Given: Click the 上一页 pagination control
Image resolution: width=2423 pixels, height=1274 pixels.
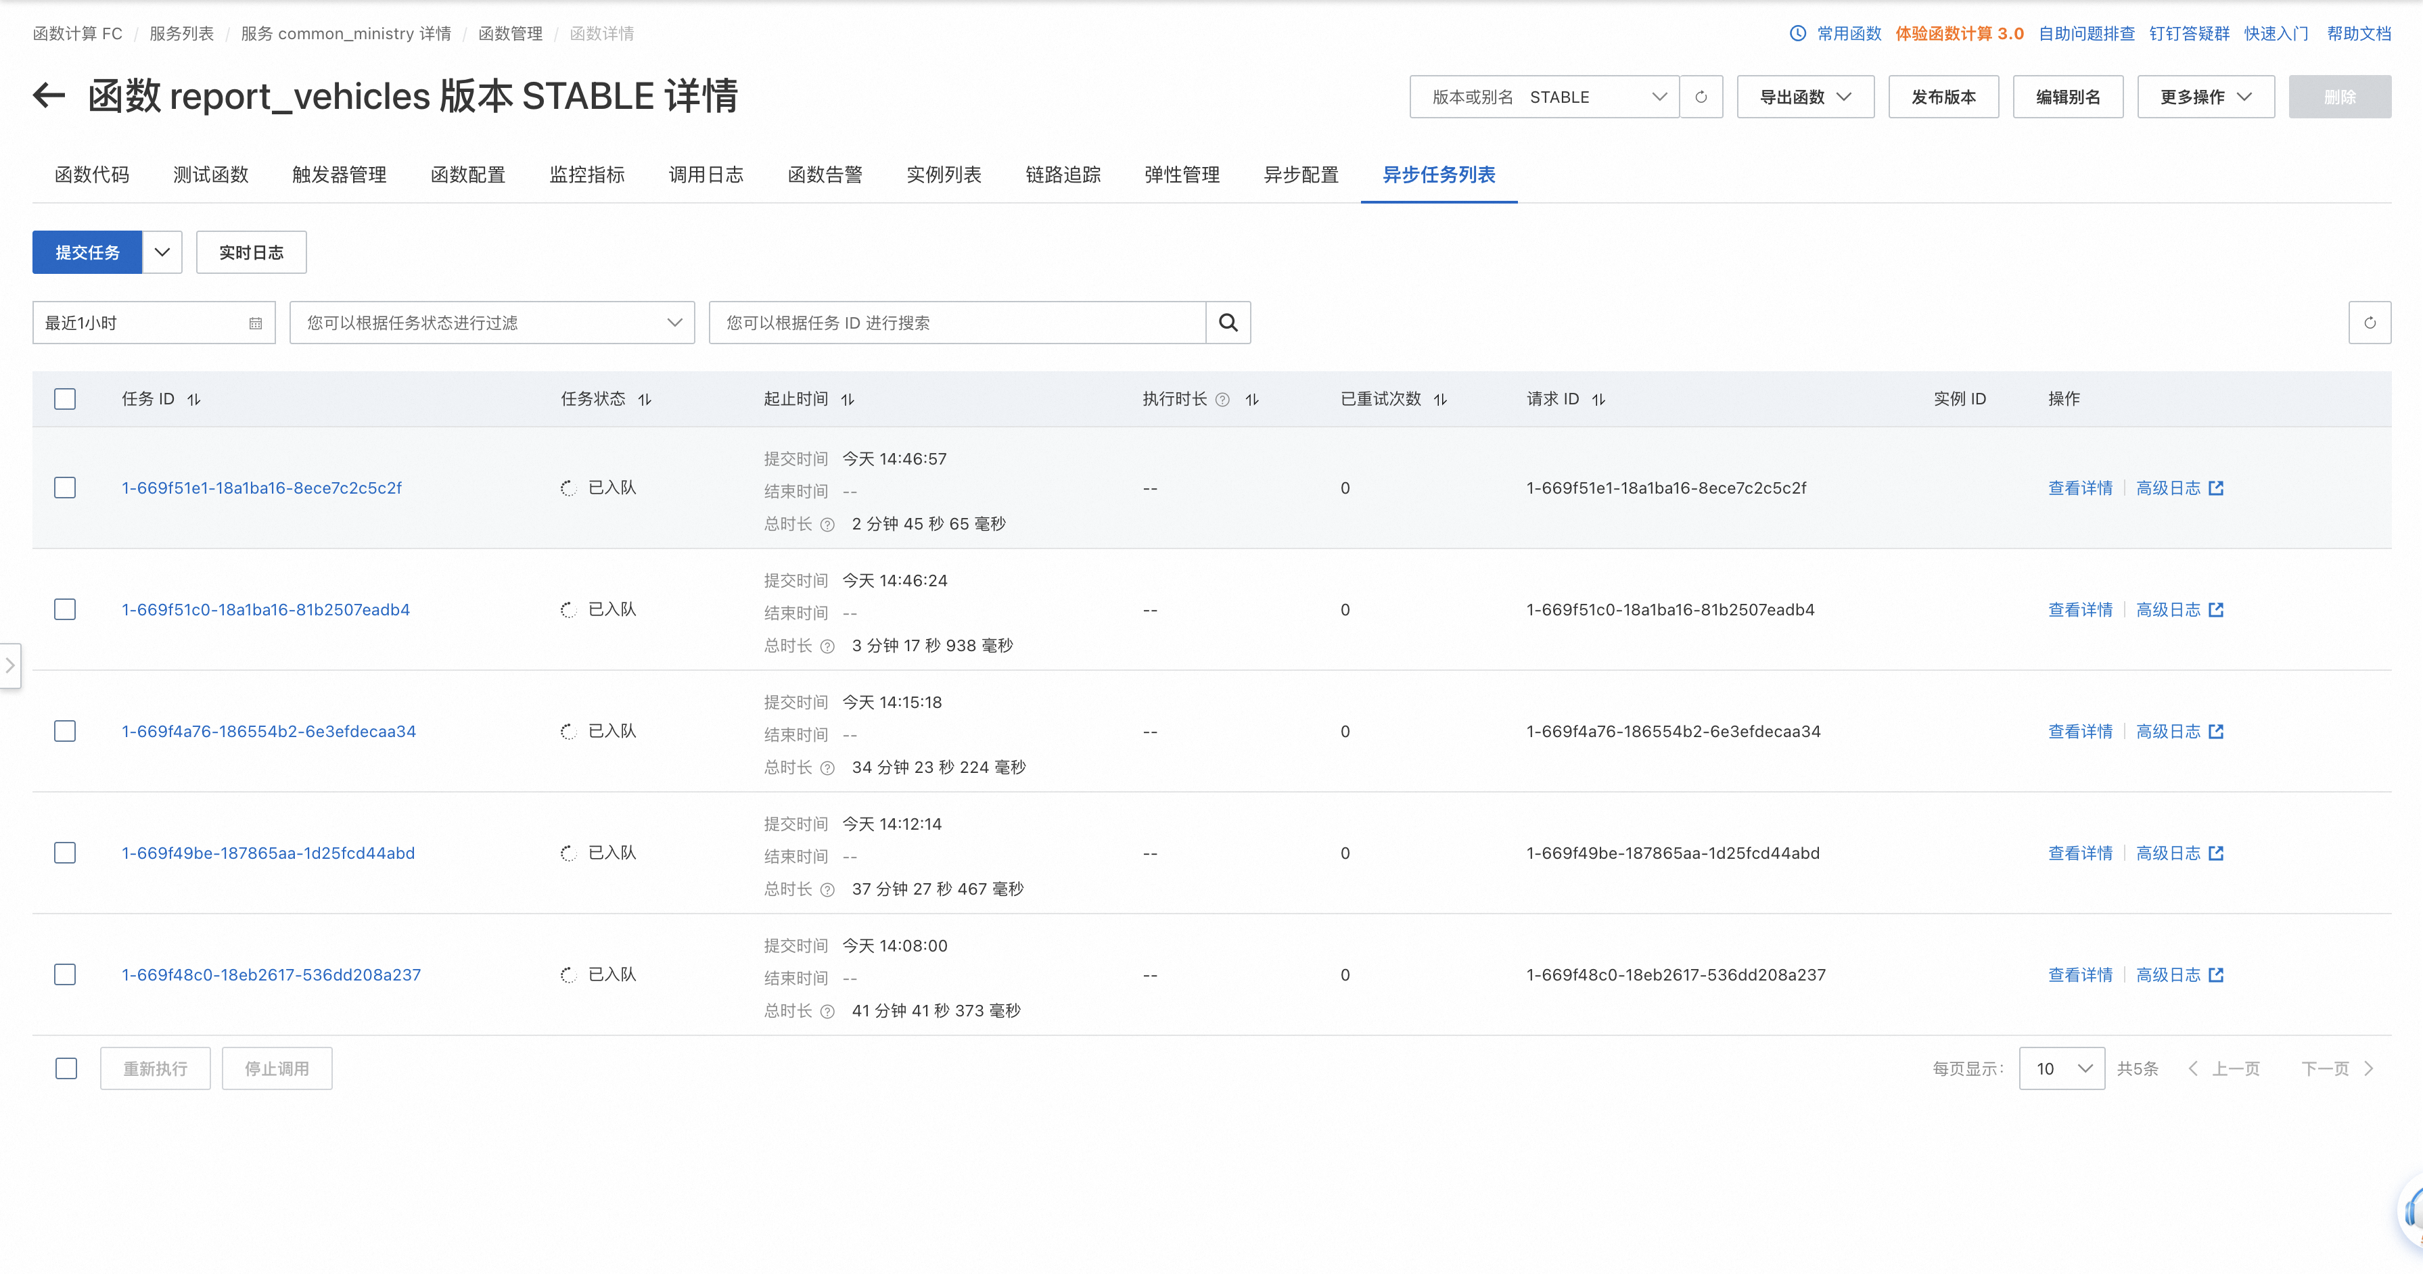Looking at the screenshot, I should coord(2223,1068).
